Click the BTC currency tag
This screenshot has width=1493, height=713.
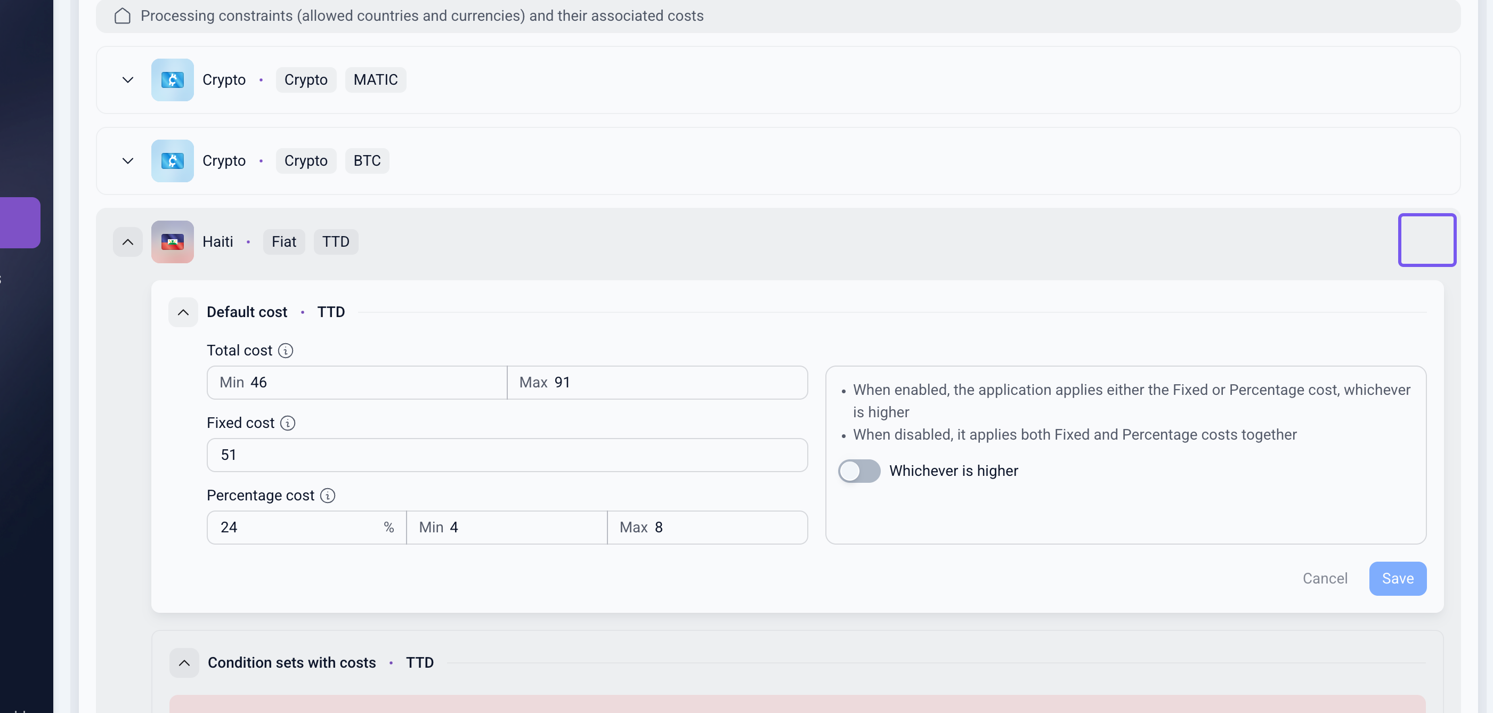coord(367,161)
